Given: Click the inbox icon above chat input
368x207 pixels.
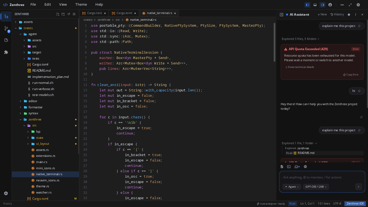Looking at the screenshot, I should click(x=297, y=167).
